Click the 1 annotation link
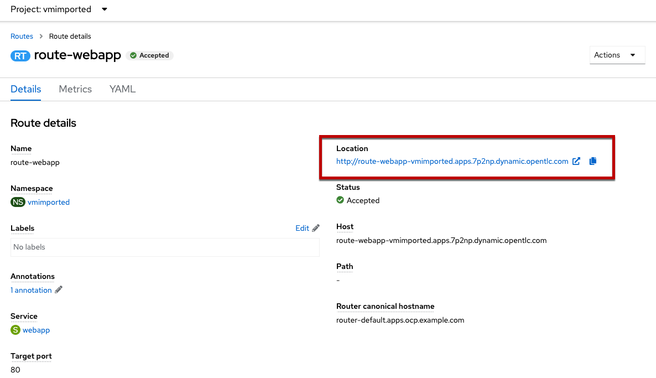The width and height of the screenshot is (656, 378). [x=31, y=290]
